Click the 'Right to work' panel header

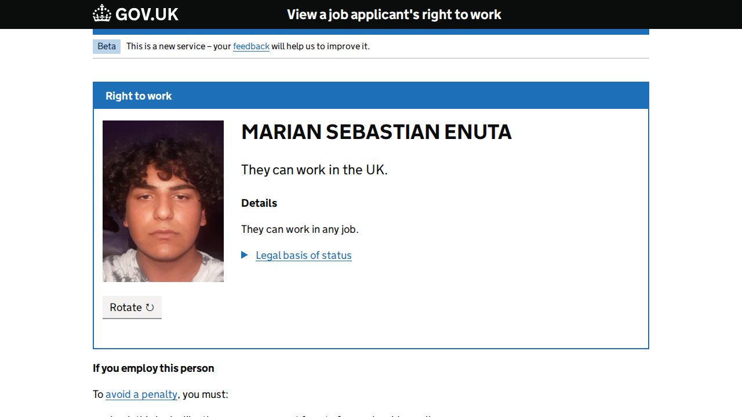(x=139, y=96)
